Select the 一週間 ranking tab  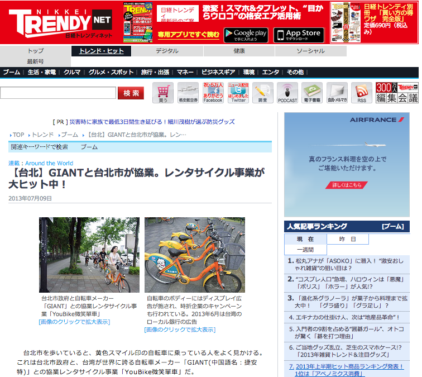[305, 250]
